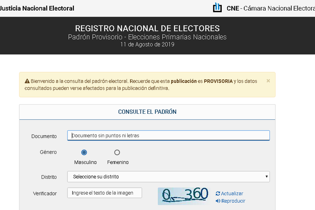Click the REGISTRO NACIONAL DE ELECTORES banner title

(x=147, y=28)
